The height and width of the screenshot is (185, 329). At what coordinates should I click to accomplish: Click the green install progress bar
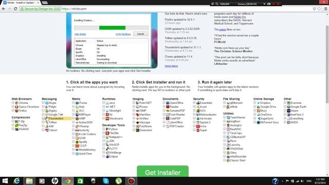[112, 28]
